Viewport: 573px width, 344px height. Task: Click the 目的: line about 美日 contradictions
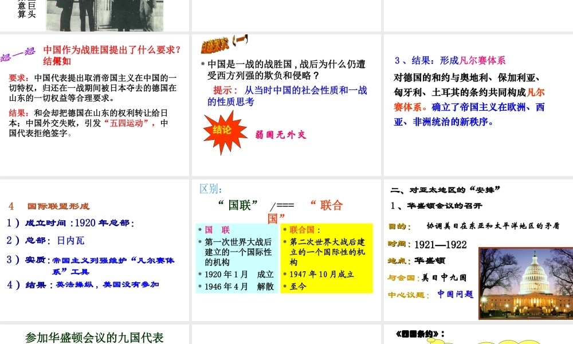[474, 226]
